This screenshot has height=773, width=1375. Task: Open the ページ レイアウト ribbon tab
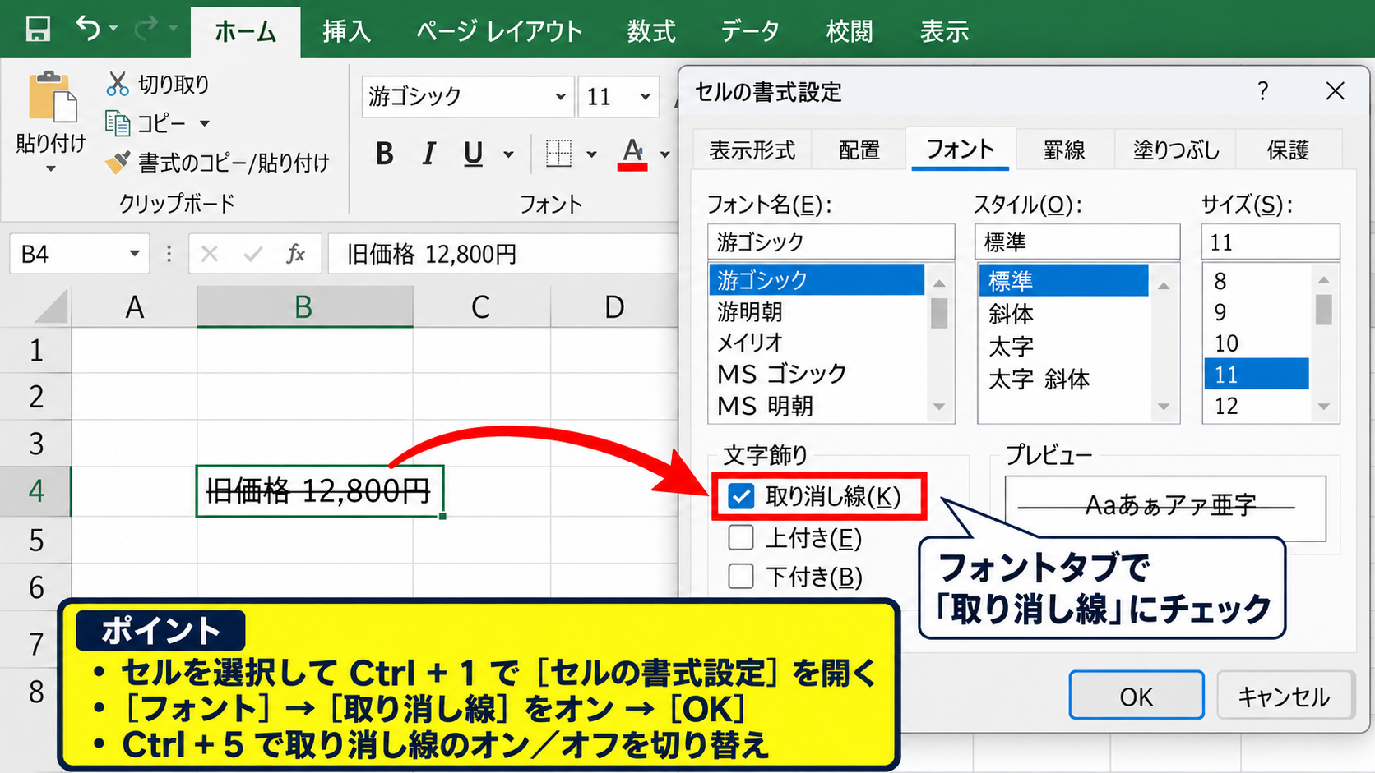tap(499, 31)
